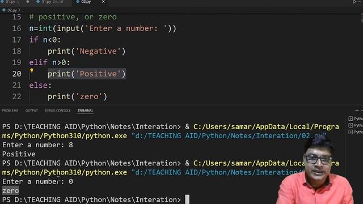The height and width of the screenshot is (204, 363).
Task: Click the highlighted print('Positive') statement
Action: pyautogui.click(x=87, y=74)
